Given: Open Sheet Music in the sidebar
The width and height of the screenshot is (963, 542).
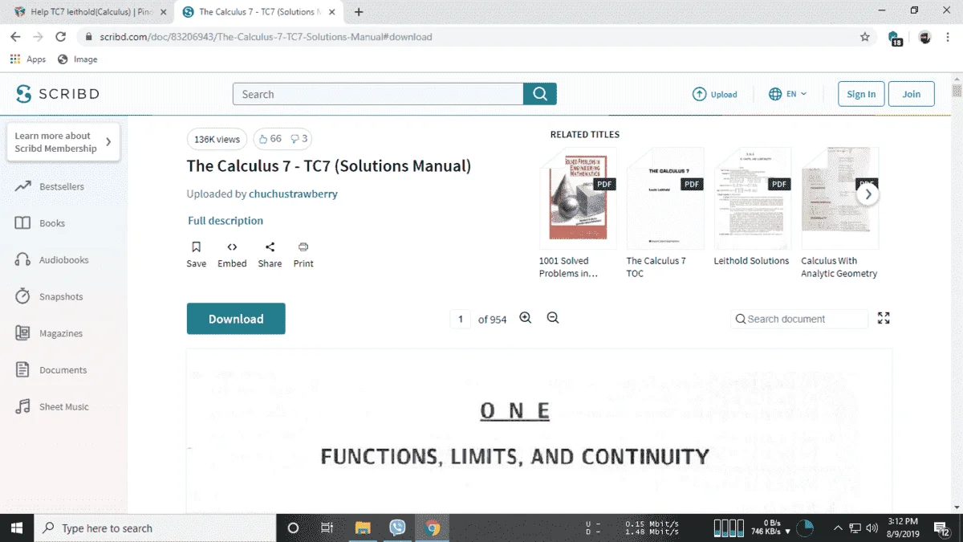Looking at the screenshot, I should 52,407.
